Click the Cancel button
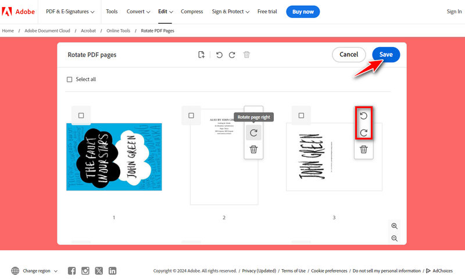465x279 pixels. pyautogui.click(x=349, y=55)
